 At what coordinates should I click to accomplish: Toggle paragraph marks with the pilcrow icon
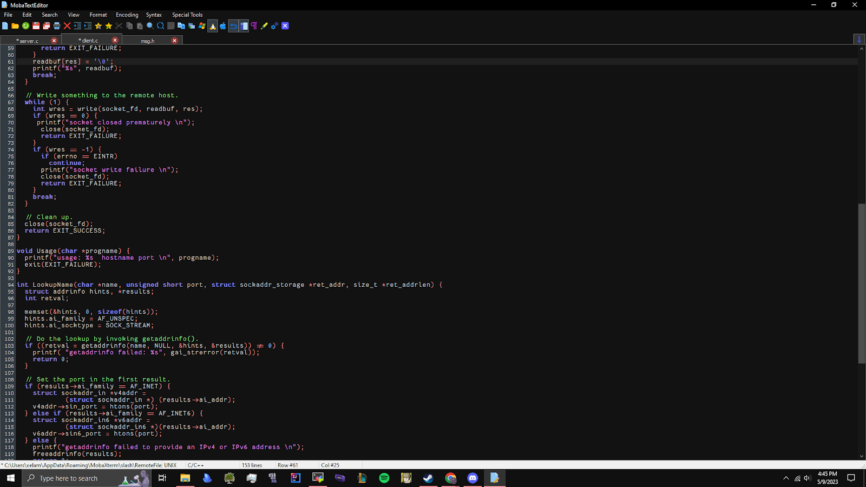point(253,25)
